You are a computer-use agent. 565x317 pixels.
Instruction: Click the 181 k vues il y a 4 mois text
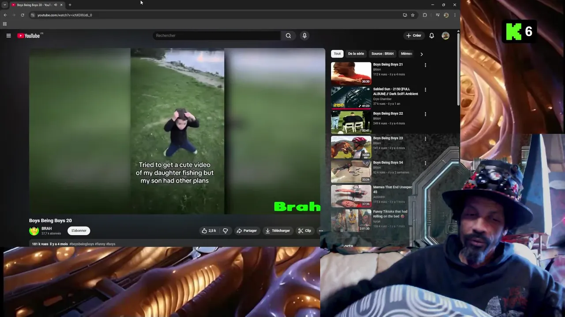49,244
